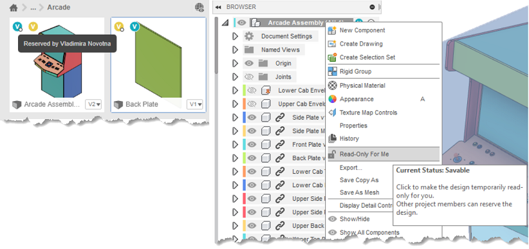Toggle visibility eye for Side Plate v1
The width and height of the screenshot is (529, 249).
(252, 117)
